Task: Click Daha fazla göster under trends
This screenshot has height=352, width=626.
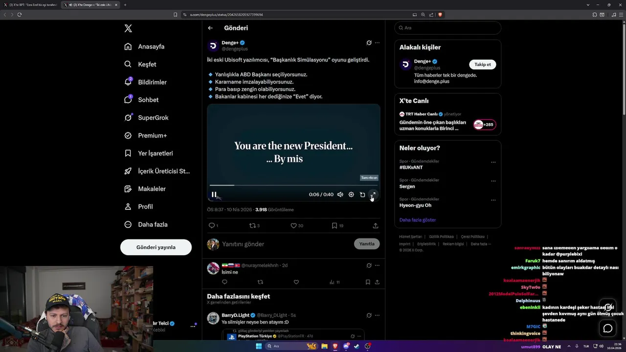Action: point(417,220)
